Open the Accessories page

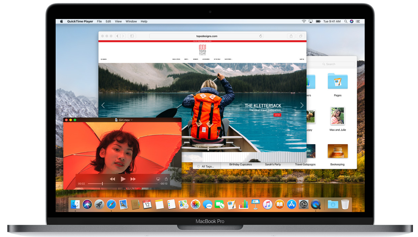point(206,59)
